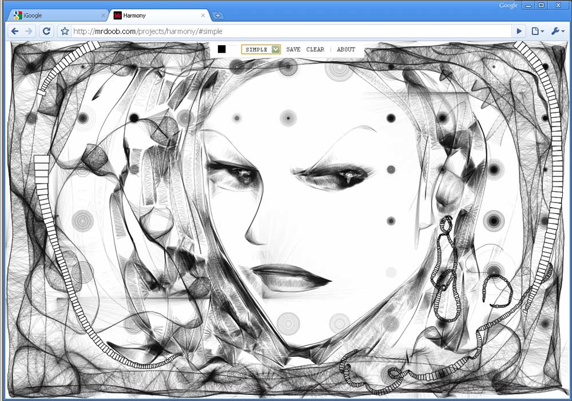Reload the Harmony page
Viewport: 572px width, 401px height.
[46, 31]
